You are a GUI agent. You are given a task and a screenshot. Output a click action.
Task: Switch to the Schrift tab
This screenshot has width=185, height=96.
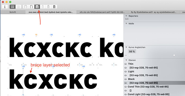pos(13,12)
